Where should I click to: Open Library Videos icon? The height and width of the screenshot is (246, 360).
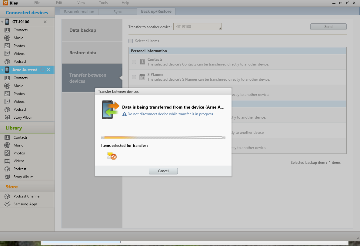click(7, 161)
